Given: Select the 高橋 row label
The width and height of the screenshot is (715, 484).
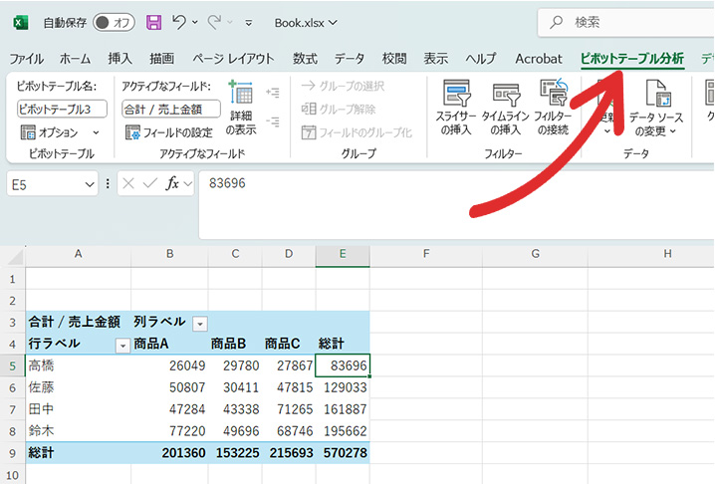Looking at the screenshot, I should click(x=78, y=365).
